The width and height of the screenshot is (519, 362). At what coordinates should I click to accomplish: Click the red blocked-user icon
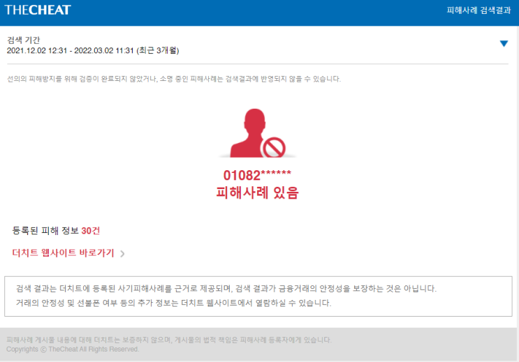tap(258, 133)
